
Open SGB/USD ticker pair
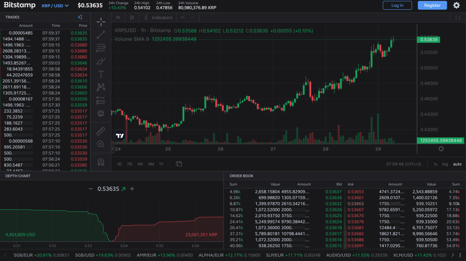(103, 255)
